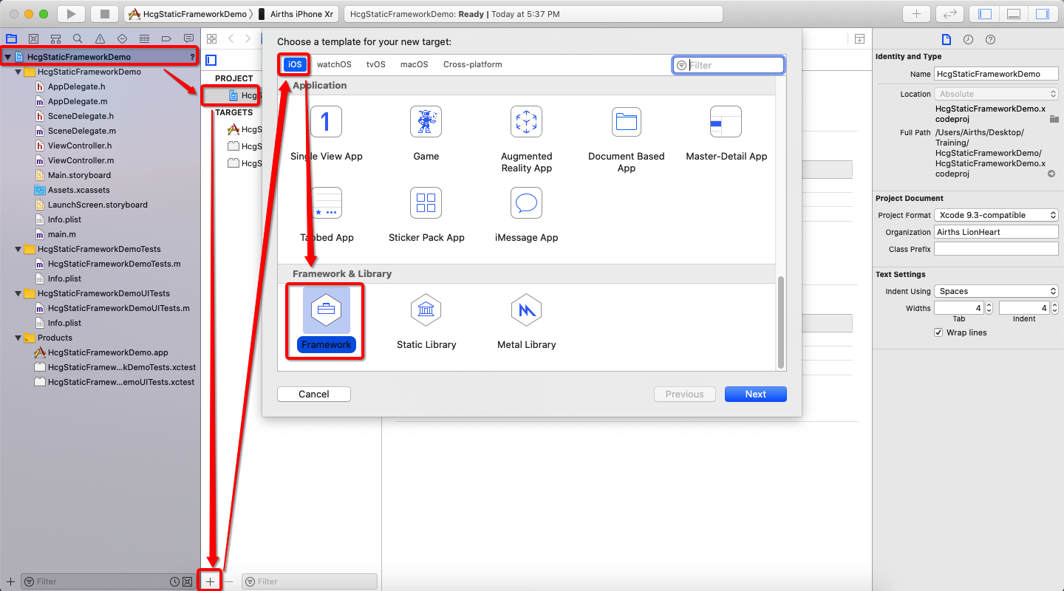This screenshot has height=591, width=1064.
Task: Select the Single View App template
Action: click(327, 133)
